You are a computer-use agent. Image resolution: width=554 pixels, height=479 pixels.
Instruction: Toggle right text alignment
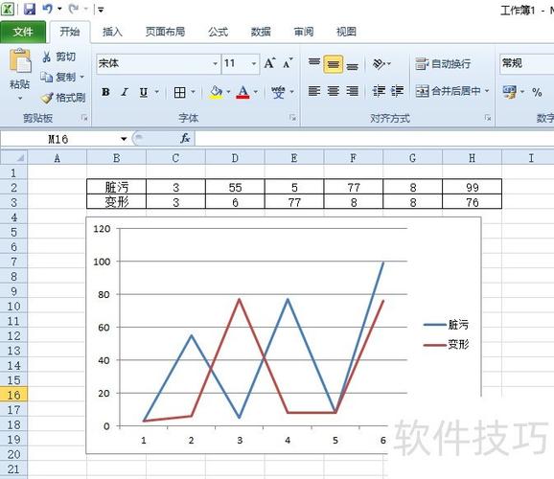tap(353, 92)
